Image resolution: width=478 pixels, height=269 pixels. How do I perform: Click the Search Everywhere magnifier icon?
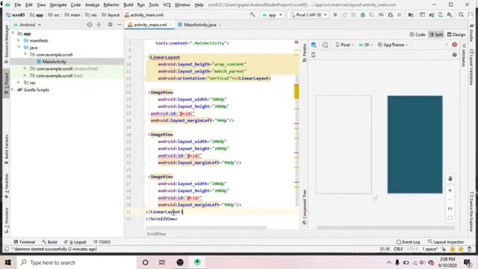pos(461,15)
